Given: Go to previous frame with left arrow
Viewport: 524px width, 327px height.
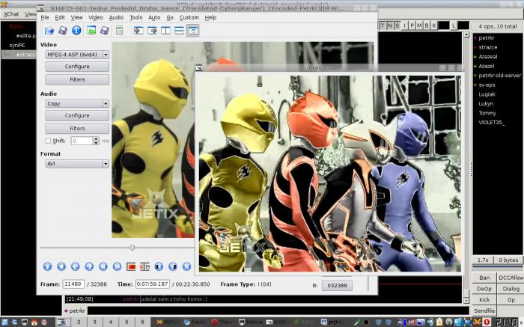Looking at the screenshot, I should [x=75, y=266].
